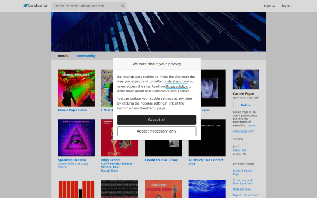The height and width of the screenshot is (198, 317).
Task: Click the "shows" heading text
Action: (237, 139)
